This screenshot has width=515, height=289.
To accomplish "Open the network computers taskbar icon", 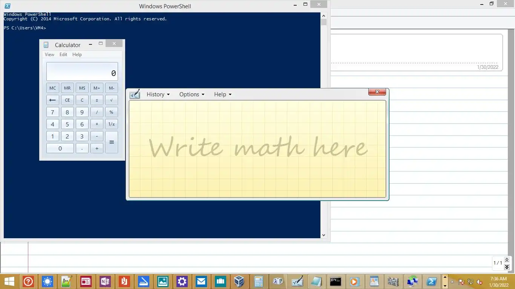I will 412,281.
